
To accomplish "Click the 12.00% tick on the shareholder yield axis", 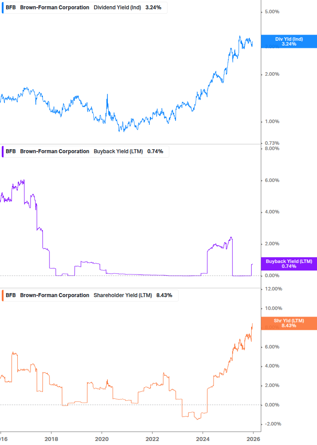I will coord(273,289).
